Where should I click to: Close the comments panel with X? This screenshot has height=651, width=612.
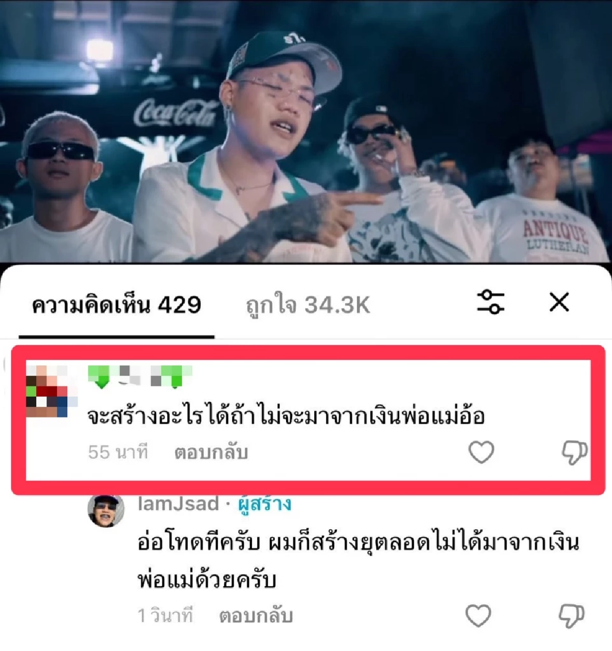(x=559, y=302)
